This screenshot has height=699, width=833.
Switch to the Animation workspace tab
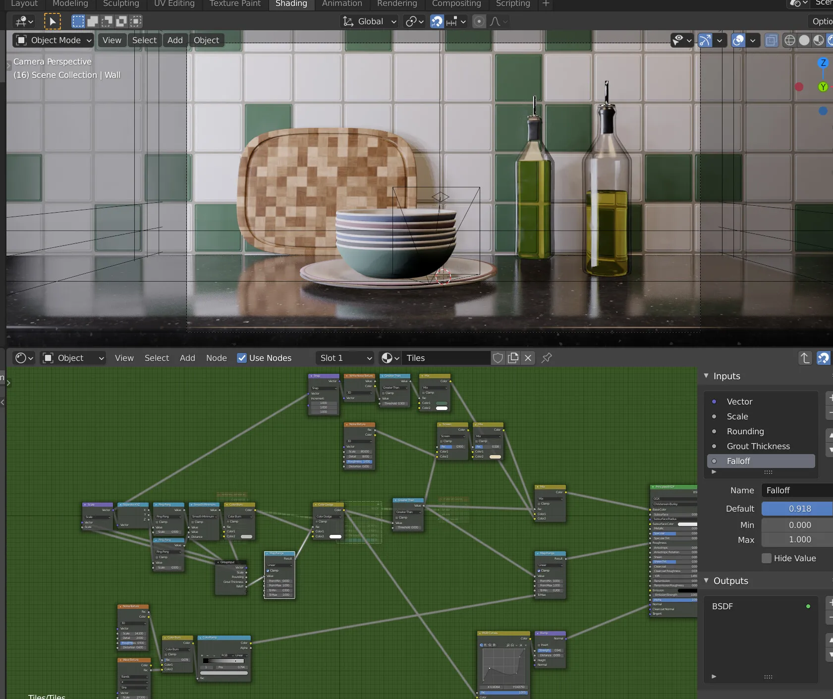click(x=342, y=4)
